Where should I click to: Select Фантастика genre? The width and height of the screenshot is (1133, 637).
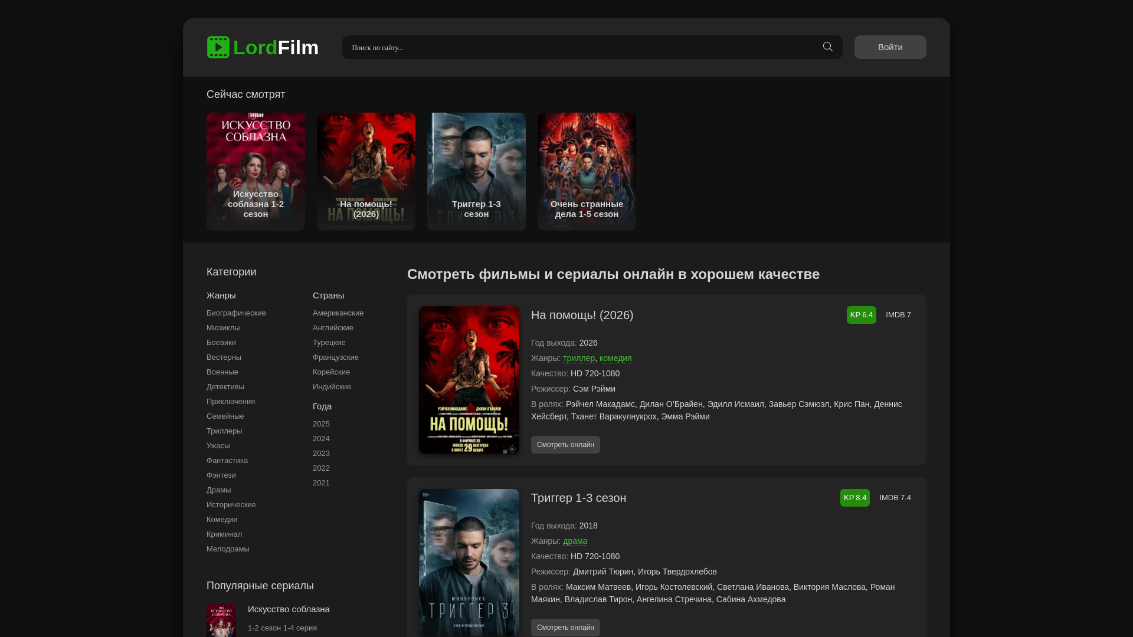pos(227,461)
